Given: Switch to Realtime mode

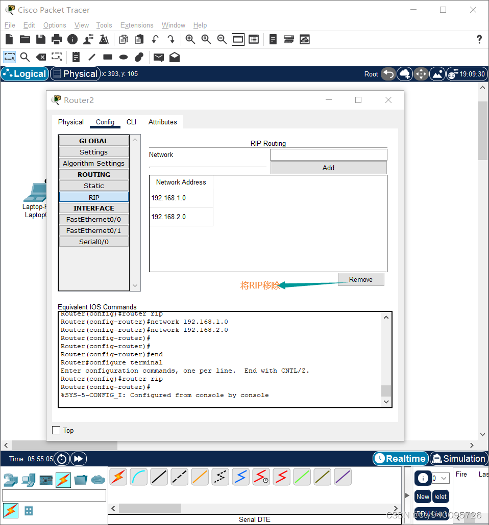Looking at the screenshot, I should pyautogui.click(x=401, y=458).
